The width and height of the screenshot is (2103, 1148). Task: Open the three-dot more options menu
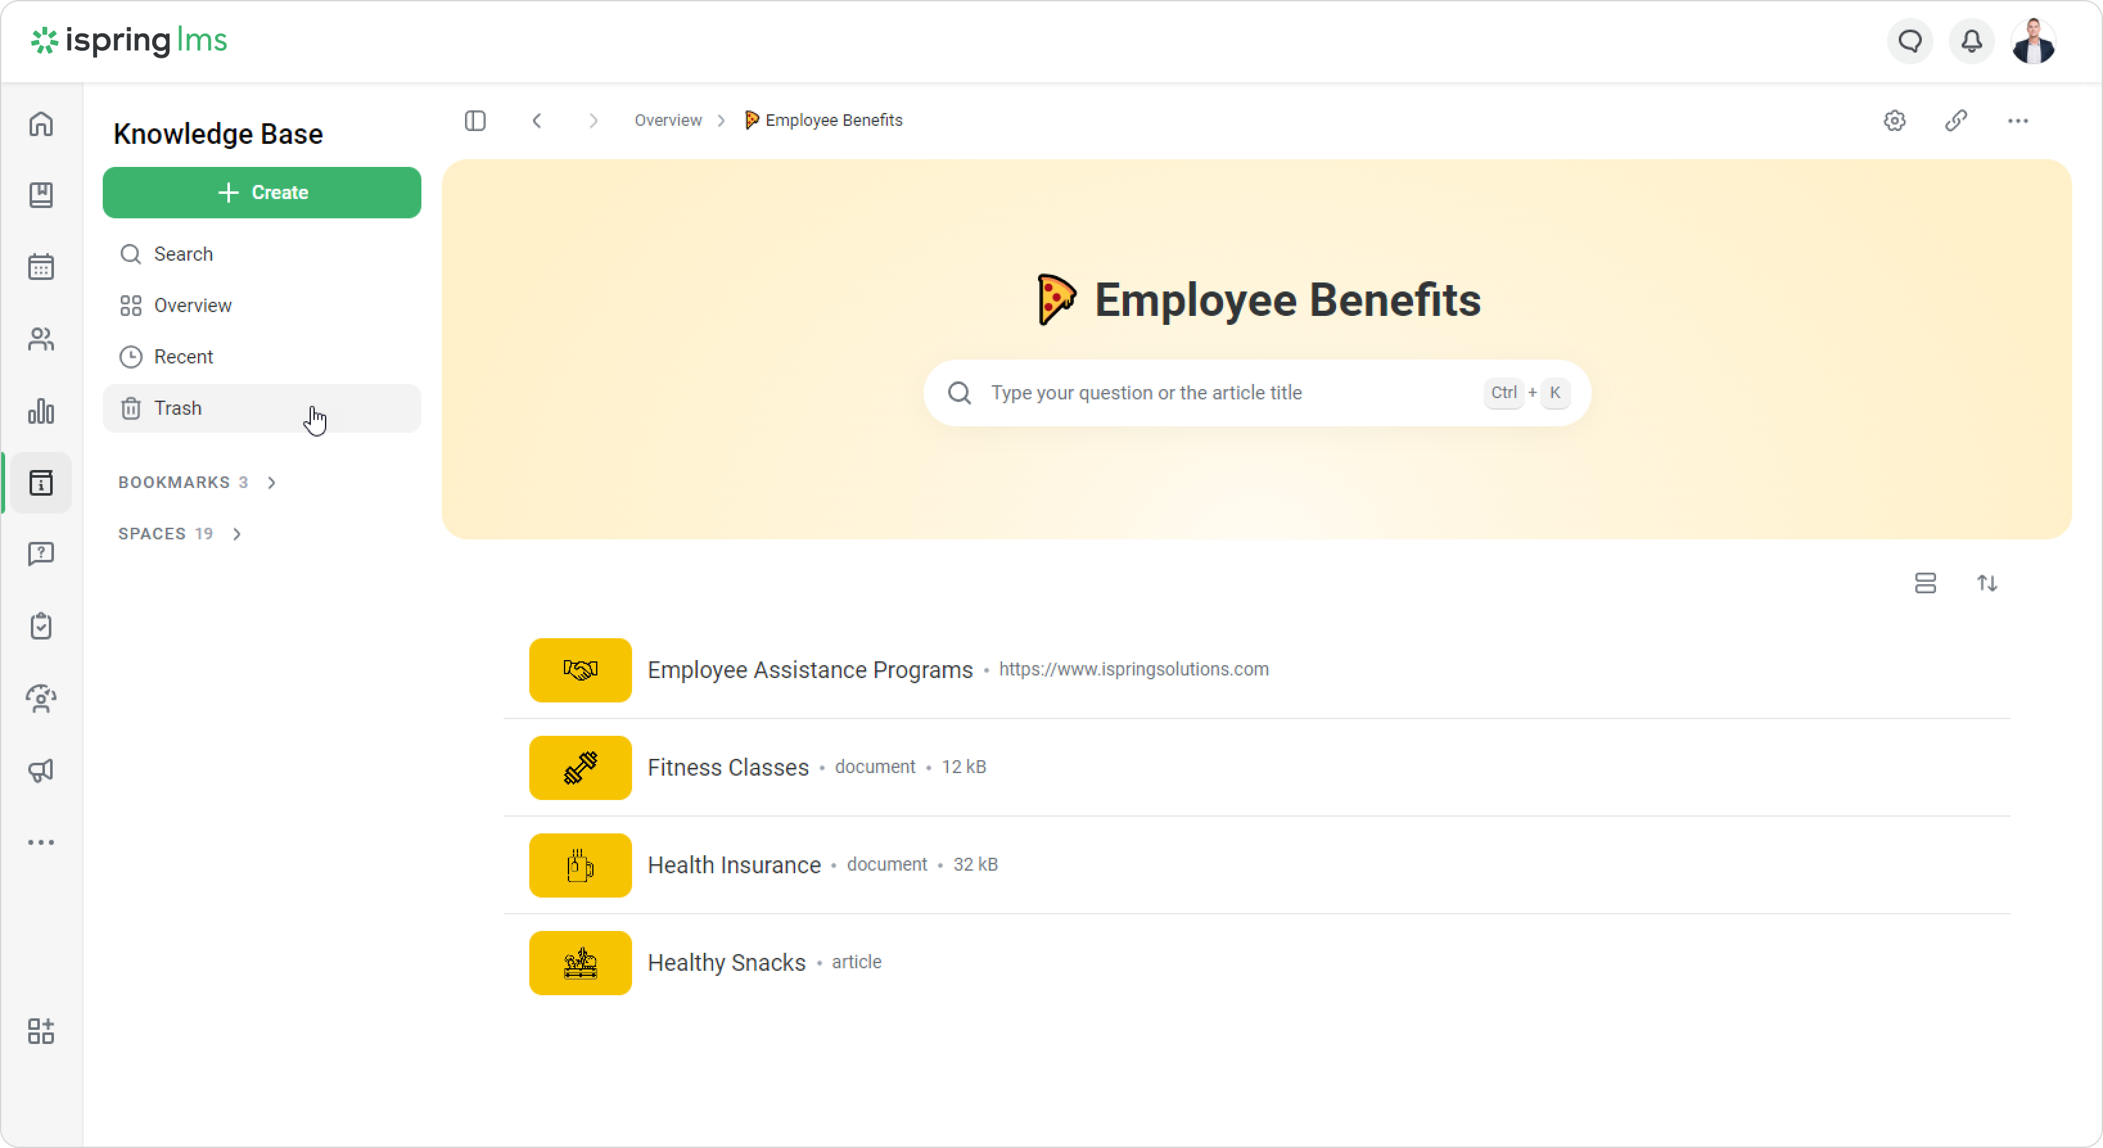(2018, 121)
